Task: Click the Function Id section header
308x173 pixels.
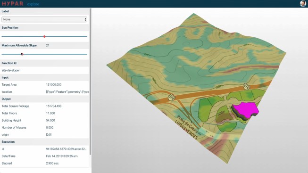Action: [44, 63]
